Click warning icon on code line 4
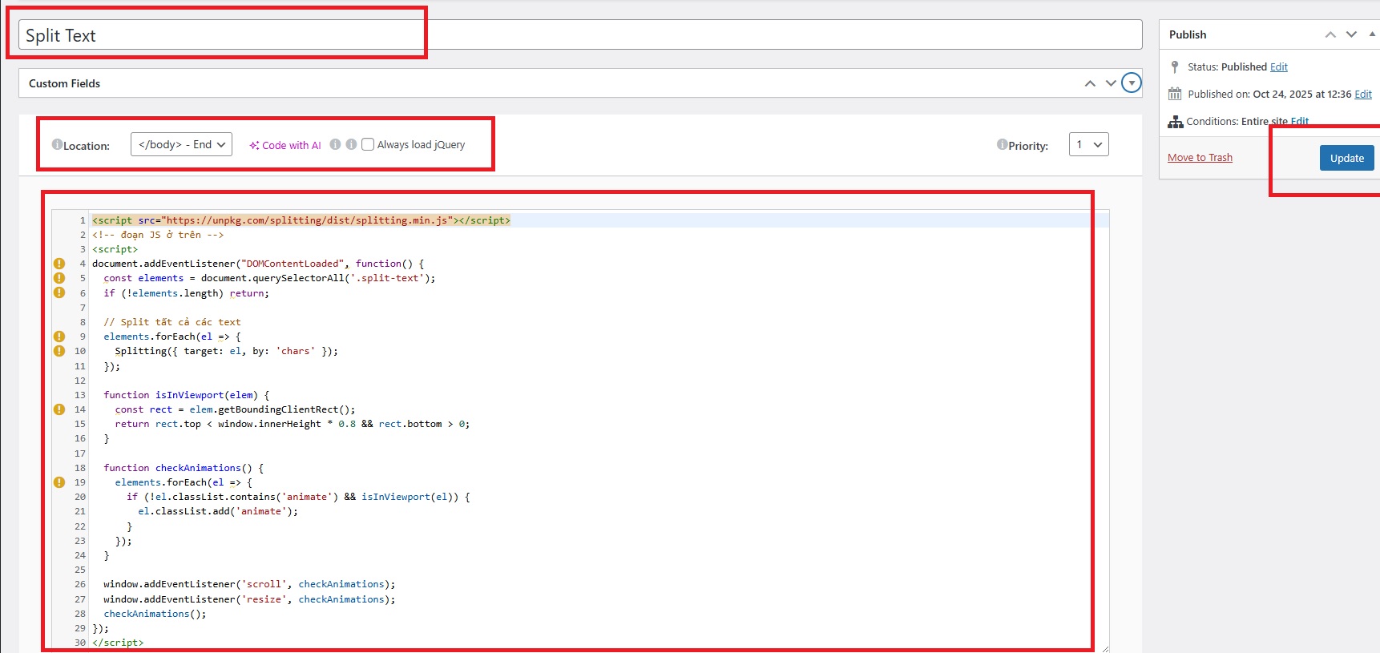Image resolution: width=1380 pixels, height=653 pixels. click(x=59, y=264)
